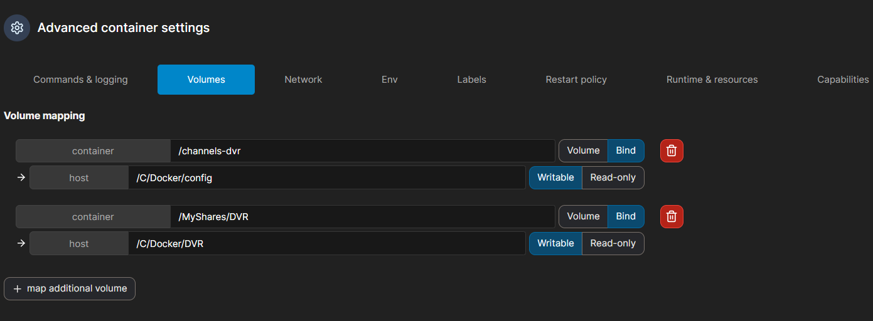The image size is (873, 321).
Task: Switch /MyShares/DVR mapping to Volume
Action: 583,216
